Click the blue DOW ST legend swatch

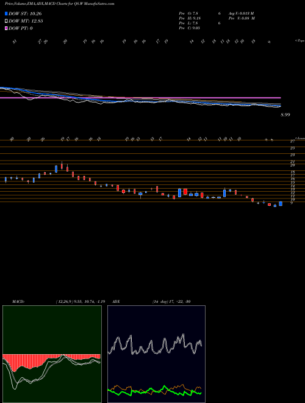[x=6, y=14]
